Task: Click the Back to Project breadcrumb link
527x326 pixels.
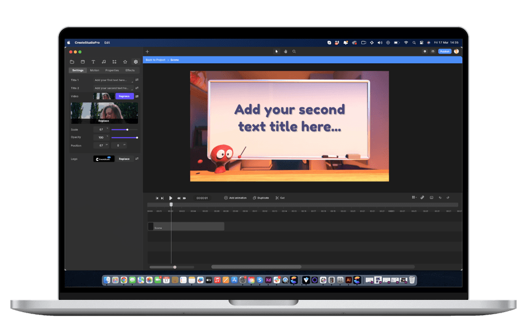Action: click(x=155, y=60)
